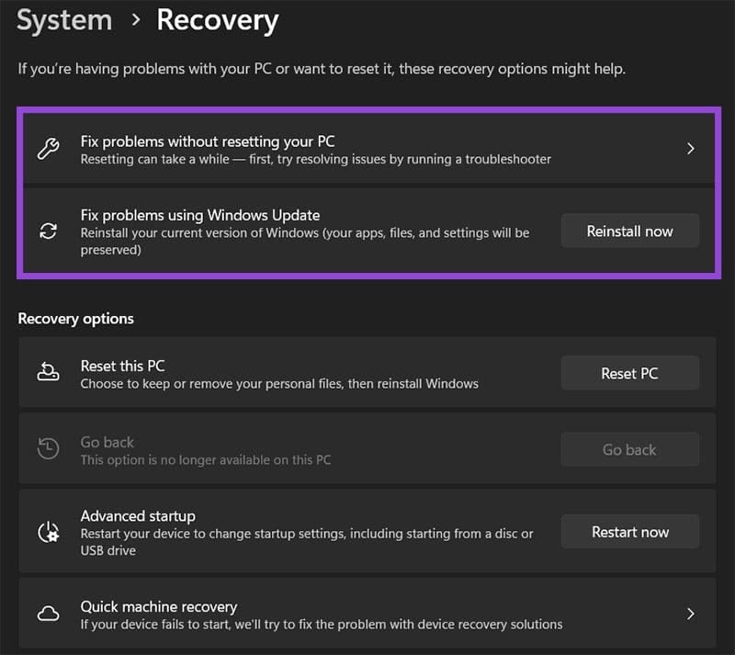Click the Advanced startup title text
Screen dimensions: 735x655
(138, 515)
